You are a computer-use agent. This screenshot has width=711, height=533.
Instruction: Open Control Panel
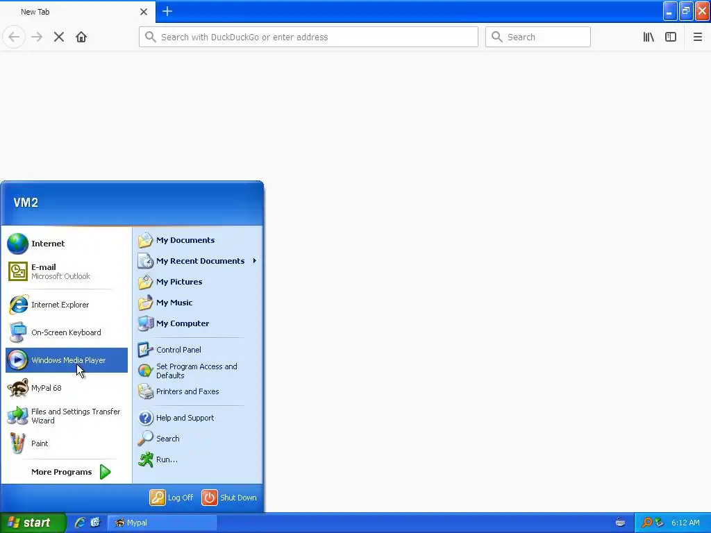point(198,350)
